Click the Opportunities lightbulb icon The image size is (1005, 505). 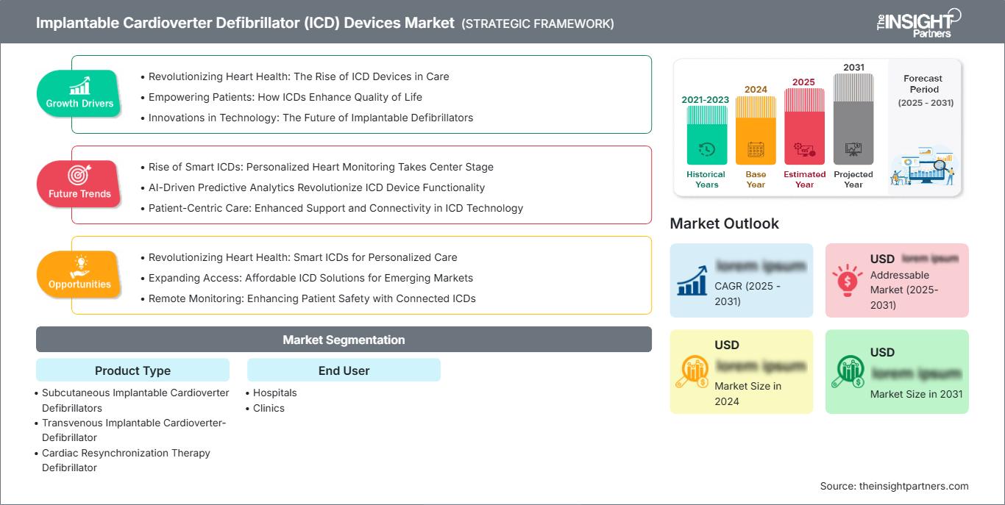[79, 266]
